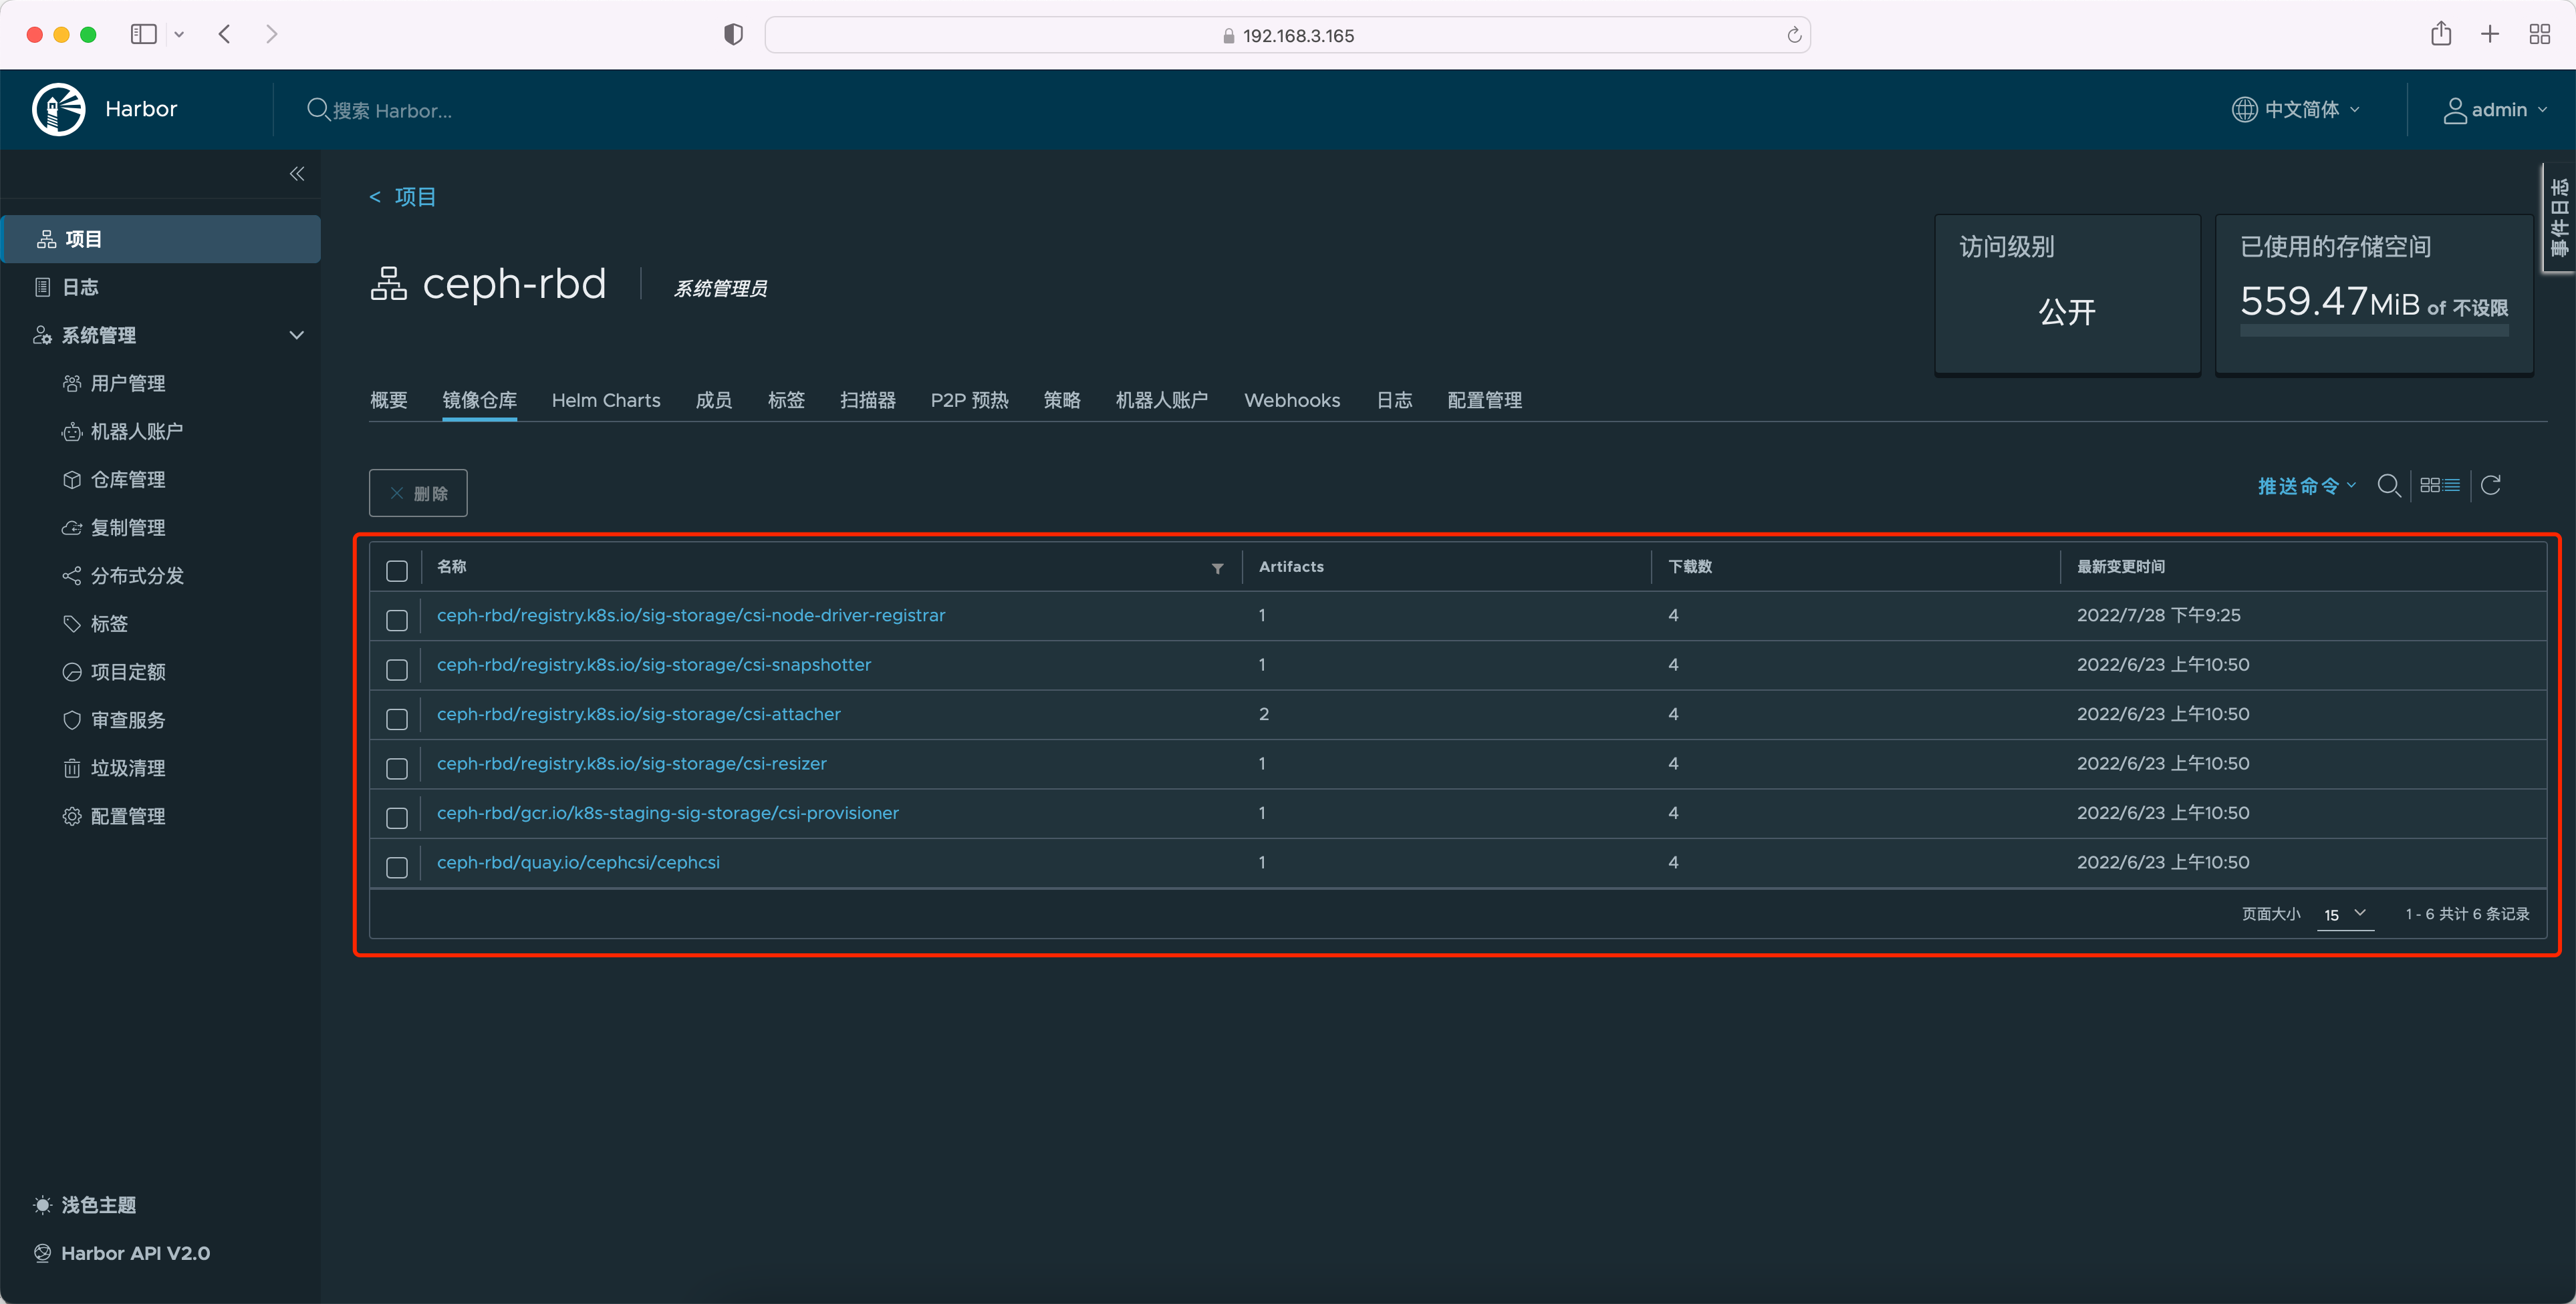Image resolution: width=2576 pixels, height=1304 pixels.
Task: Click the Harbor lighthouse logo
Action: pyautogui.click(x=59, y=109)
